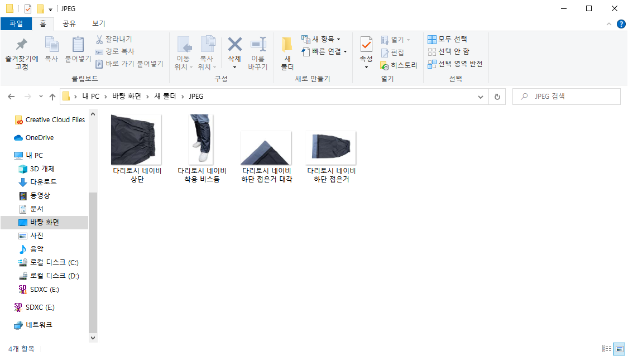Screen dimensions: 628x356
Task: Click 열기 (Open) in ribbon
Action: (395, 40)
